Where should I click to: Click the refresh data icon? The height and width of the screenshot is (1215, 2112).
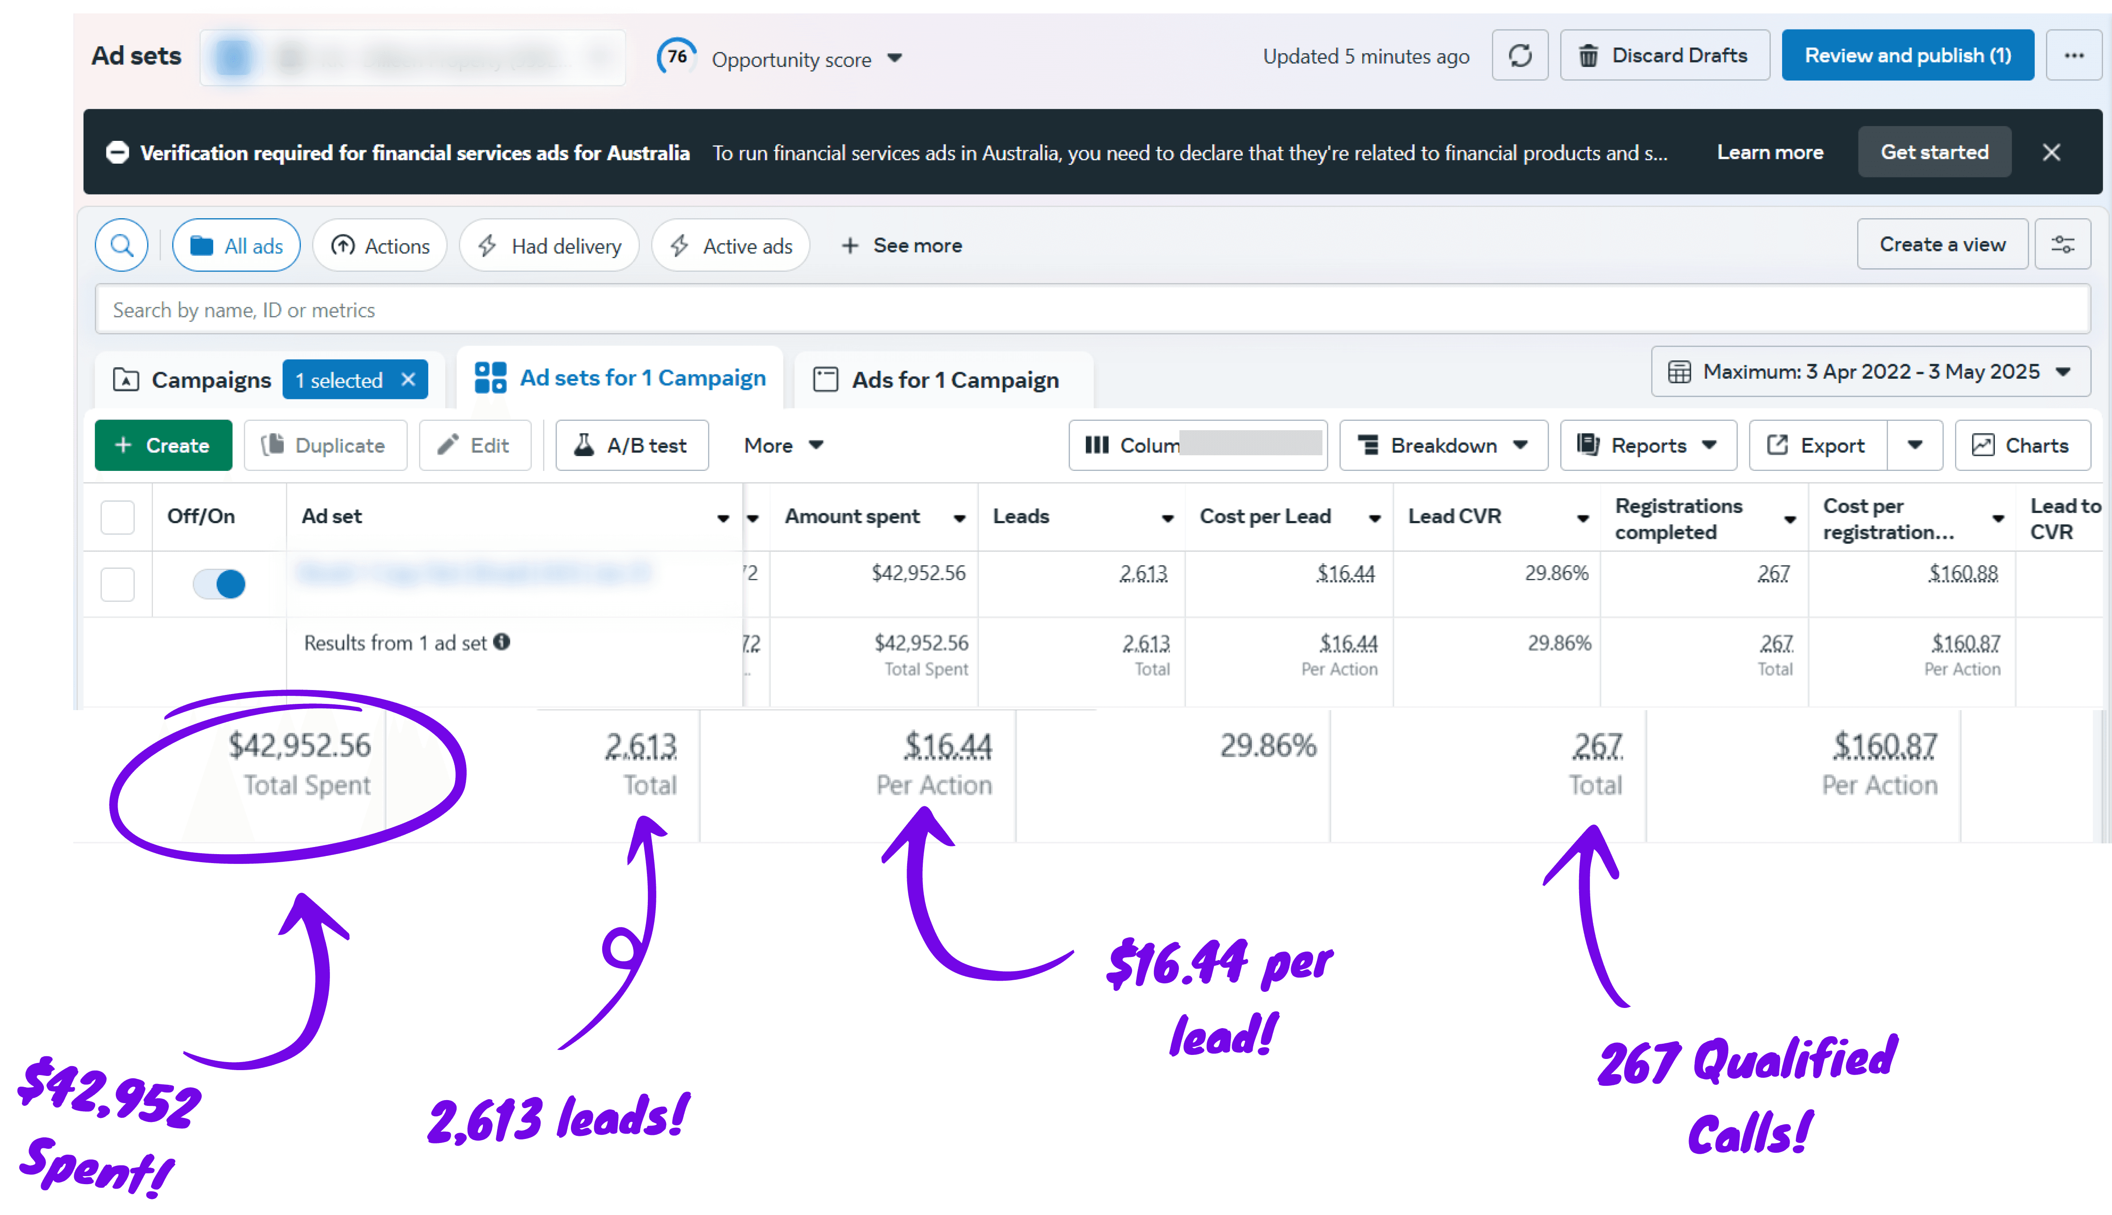click(1520, 56)
